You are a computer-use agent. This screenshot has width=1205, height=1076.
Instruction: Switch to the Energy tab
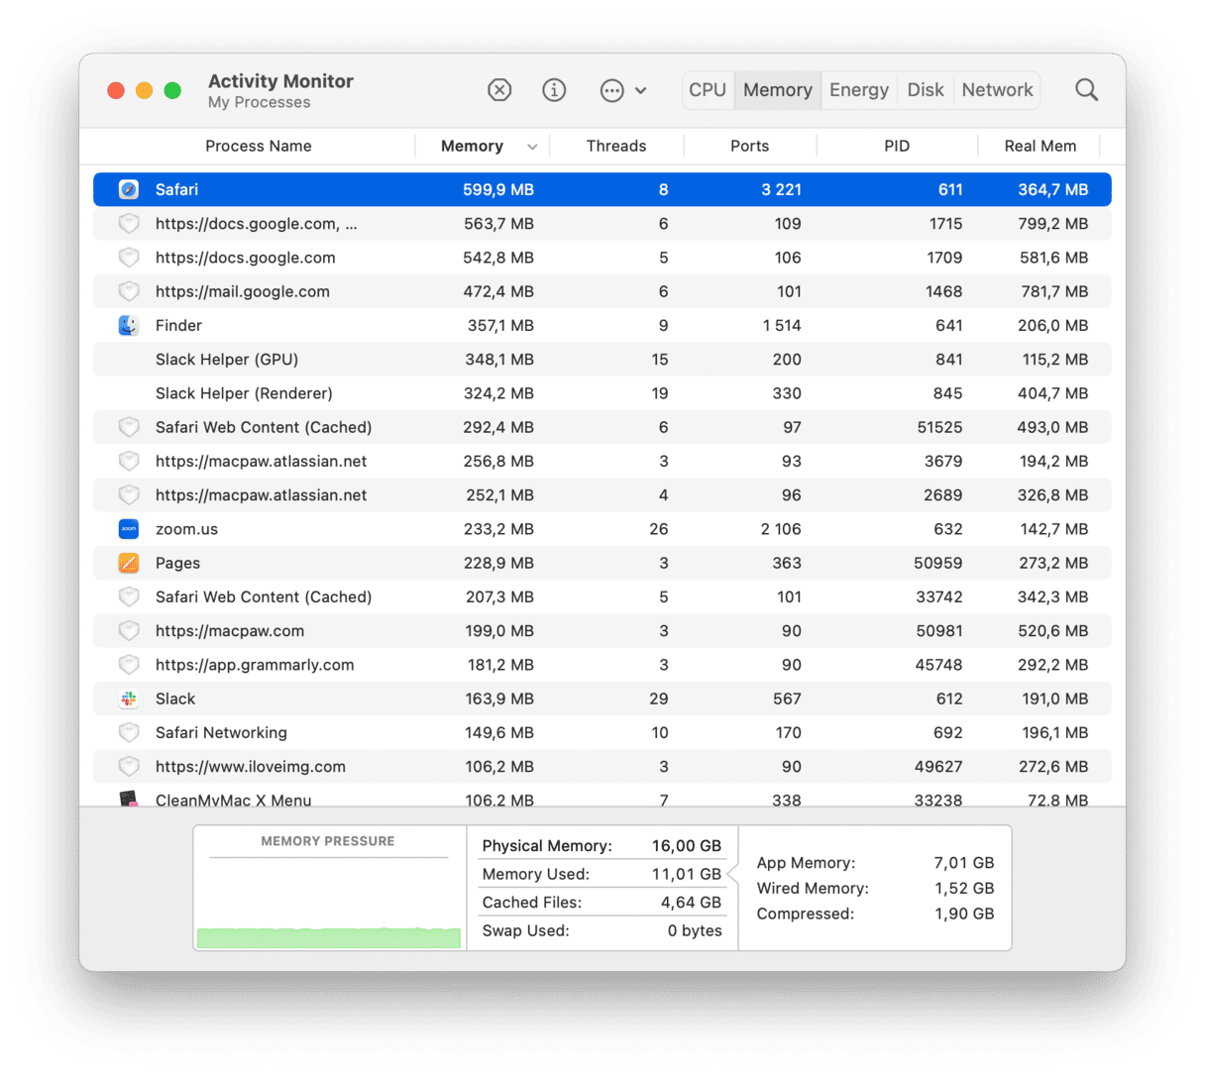(858, 90)
